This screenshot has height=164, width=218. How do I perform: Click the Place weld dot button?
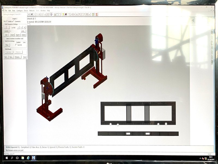pyautogui.click(x=7, y=45)
